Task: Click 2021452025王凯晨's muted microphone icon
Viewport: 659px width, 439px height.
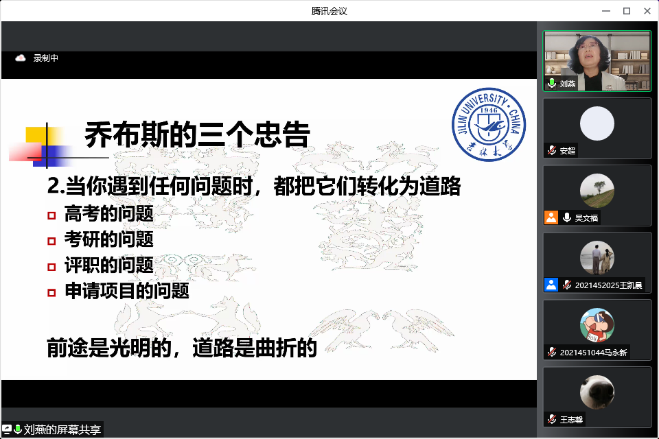Action: [x=567, y=285]
